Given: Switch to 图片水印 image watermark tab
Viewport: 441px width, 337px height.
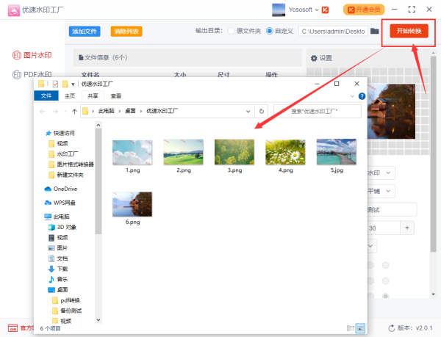Looking at the screenshot, I should click(x=32, y=55).
